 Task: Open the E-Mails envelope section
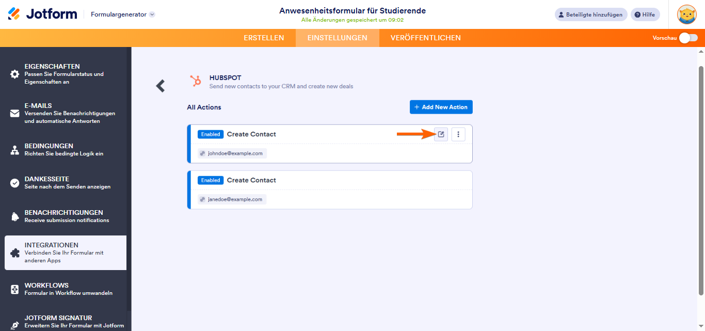(66, 113)
